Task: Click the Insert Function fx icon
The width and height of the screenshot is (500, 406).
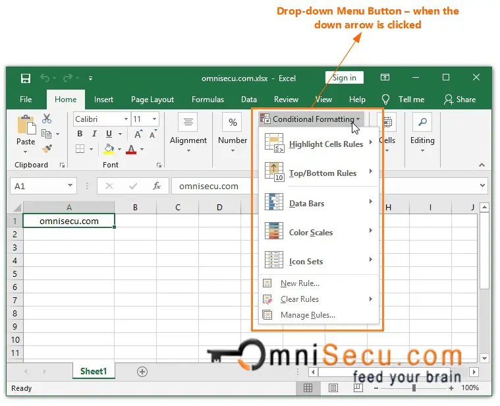Action: [157, 186]
